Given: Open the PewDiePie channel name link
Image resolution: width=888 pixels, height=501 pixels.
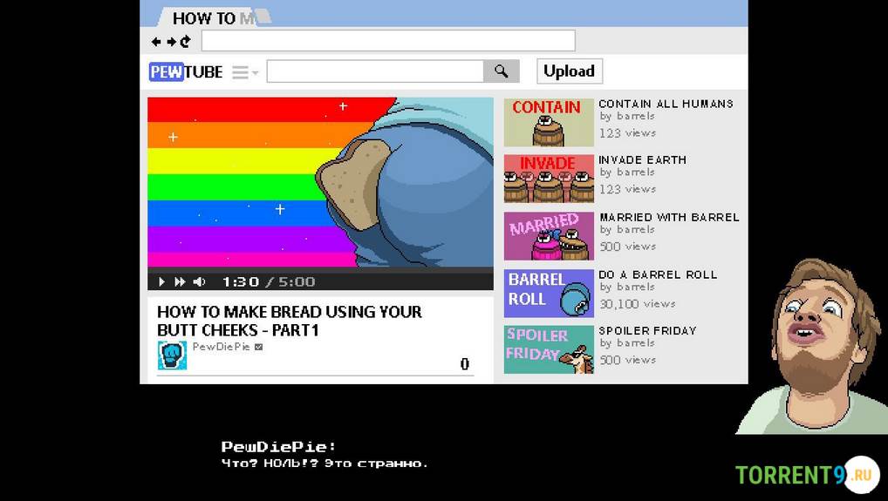Looking at the screenshot, I should tap(221, 347).
